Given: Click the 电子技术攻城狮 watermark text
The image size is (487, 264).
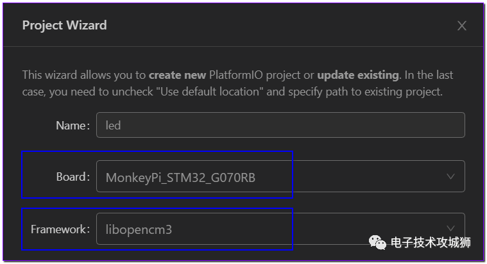Looking at the screenshot, I should click(431, 243).
